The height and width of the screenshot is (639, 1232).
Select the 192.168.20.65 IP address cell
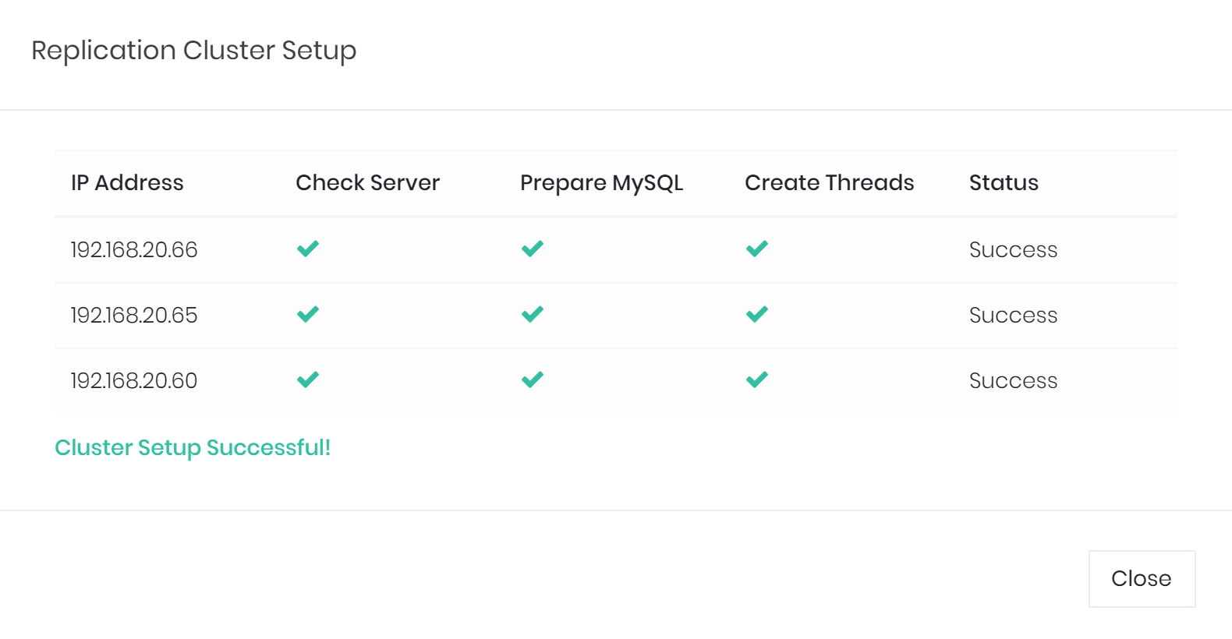pos(134,315)
